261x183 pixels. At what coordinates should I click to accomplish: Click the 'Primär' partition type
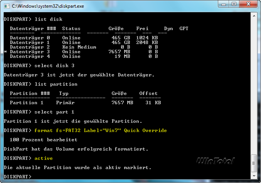(x=65, y=103)
